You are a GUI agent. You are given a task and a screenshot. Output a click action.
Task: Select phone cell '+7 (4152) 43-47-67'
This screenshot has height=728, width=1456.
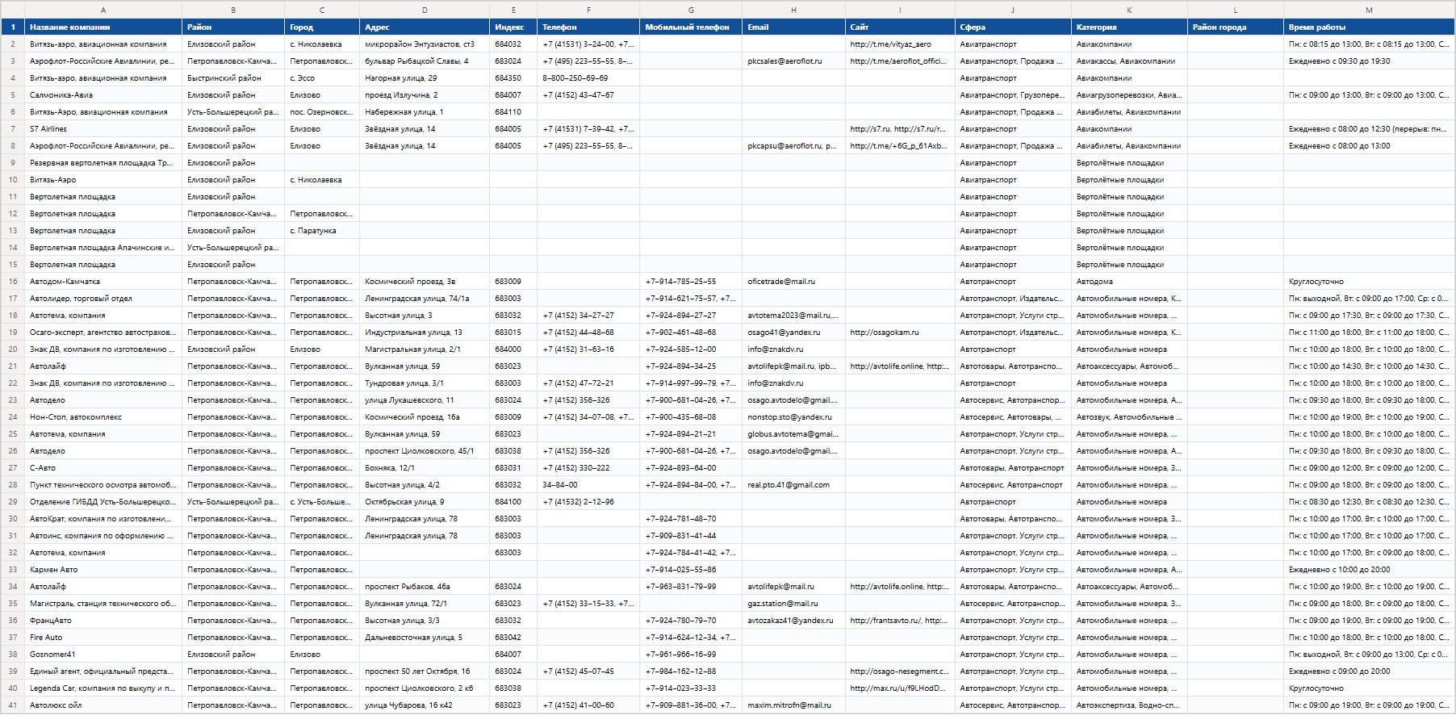[588, 95]
